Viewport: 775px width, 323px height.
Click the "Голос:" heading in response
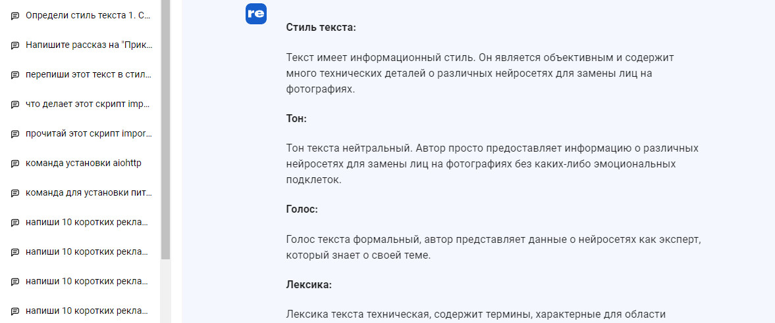coord(302,209)
